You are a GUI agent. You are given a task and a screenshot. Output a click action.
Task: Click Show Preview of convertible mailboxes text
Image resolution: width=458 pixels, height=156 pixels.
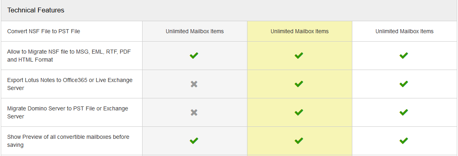(x=68, y=141)
